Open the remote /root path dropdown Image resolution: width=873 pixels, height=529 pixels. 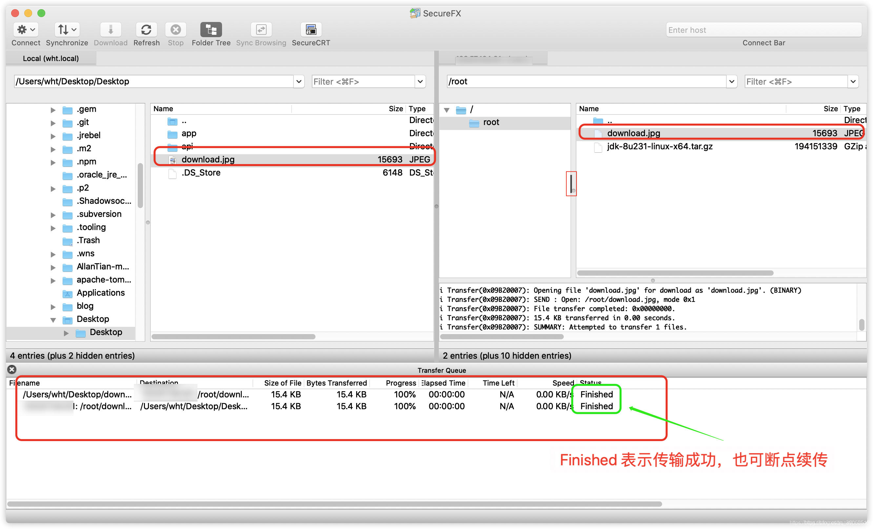731,81
